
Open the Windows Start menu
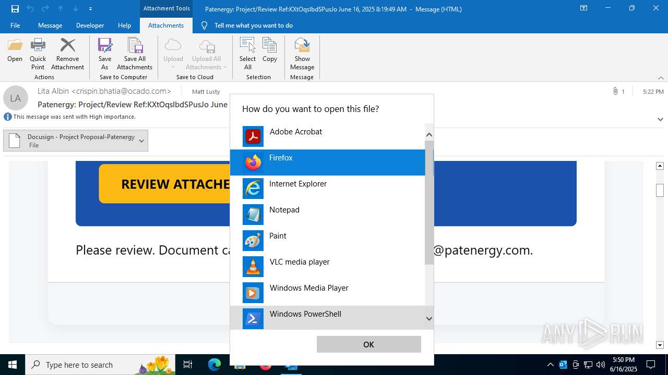(13, 365)
